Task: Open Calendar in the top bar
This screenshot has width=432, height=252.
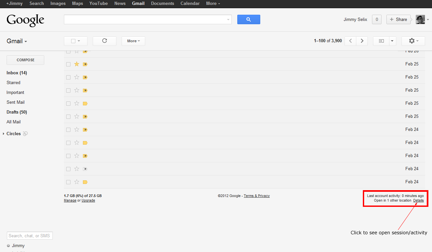Action: point(190,4)
